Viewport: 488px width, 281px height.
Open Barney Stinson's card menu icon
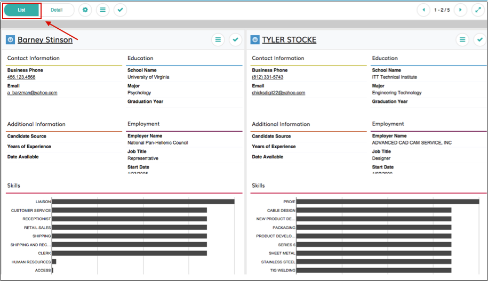pos(218,39)
